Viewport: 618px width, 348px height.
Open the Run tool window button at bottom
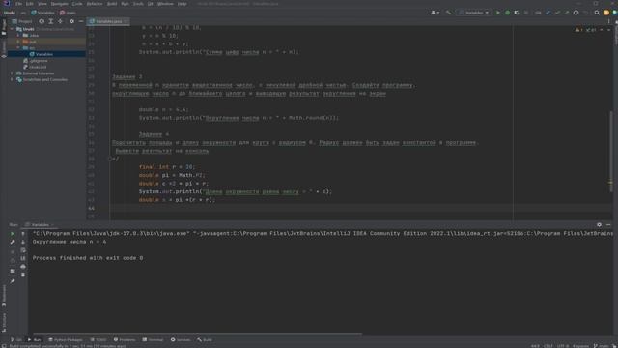35,339
